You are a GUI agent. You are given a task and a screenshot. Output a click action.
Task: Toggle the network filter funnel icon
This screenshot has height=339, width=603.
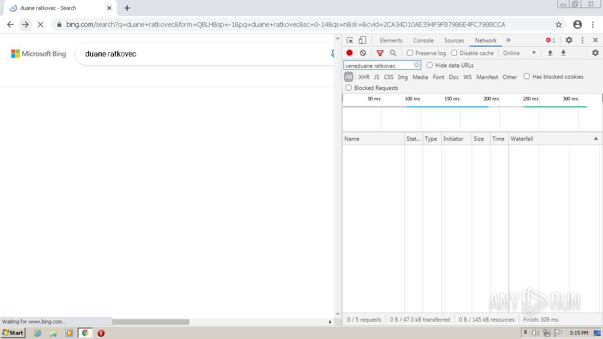tap(380, 53)
